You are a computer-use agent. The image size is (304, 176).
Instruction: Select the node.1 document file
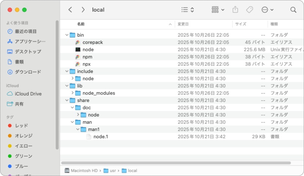pyautogui.click(x=100, y=137)
